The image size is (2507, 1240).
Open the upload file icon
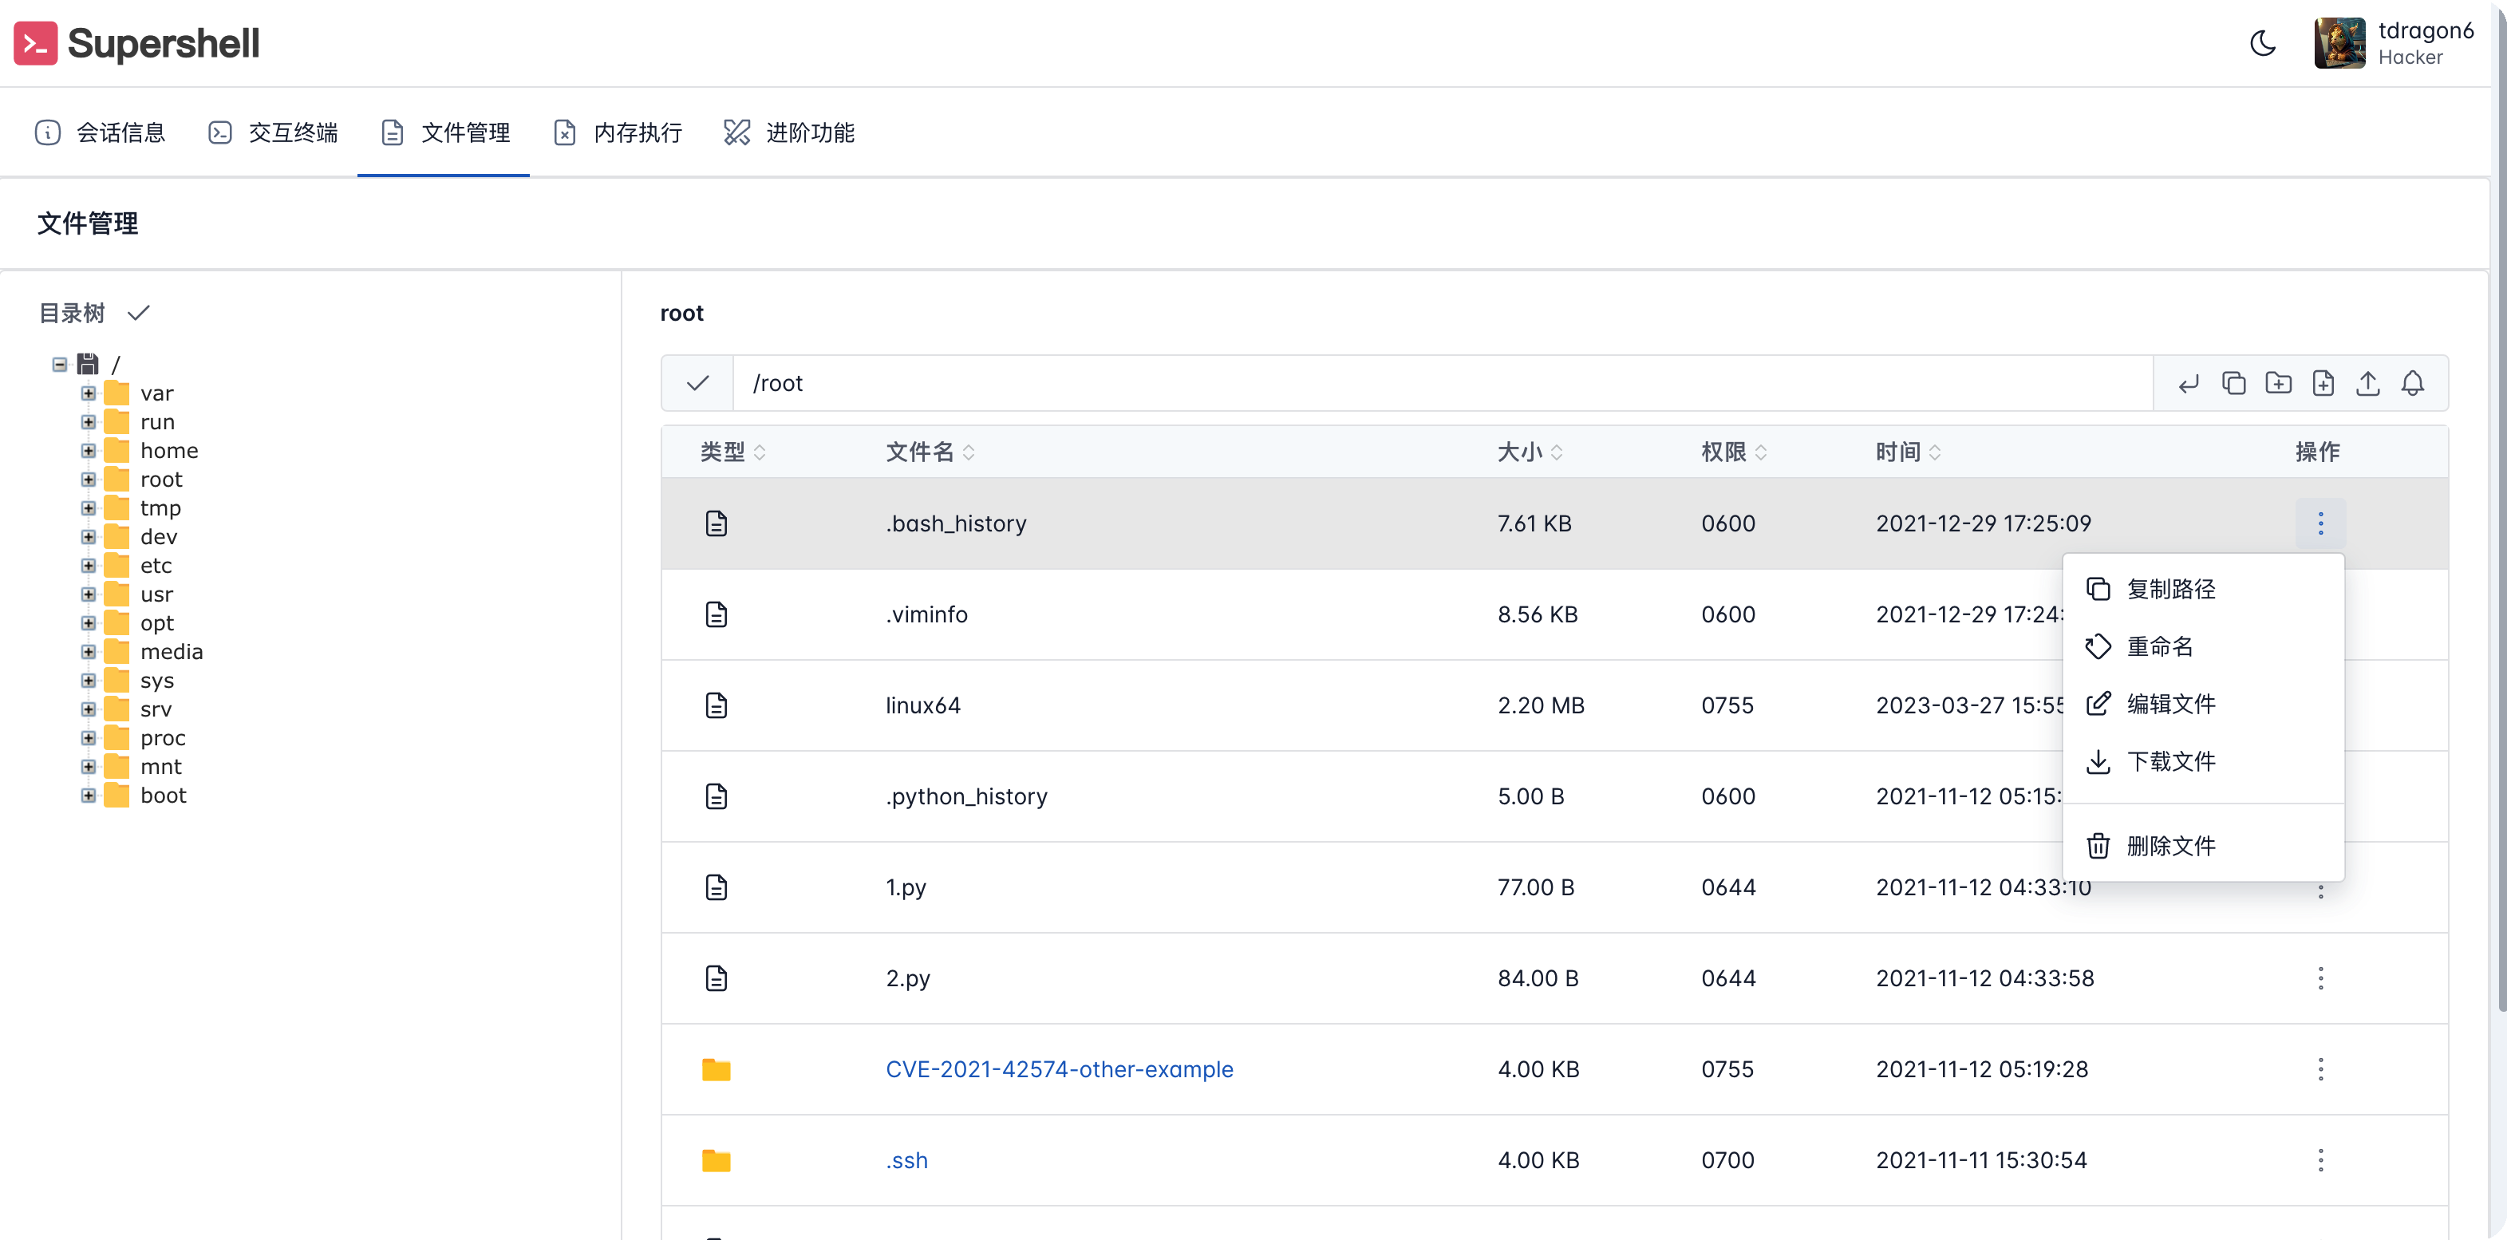(2368, 382)
